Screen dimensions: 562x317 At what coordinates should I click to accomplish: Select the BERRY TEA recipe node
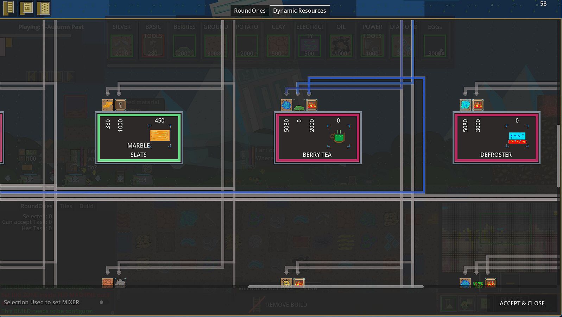click(x=318, y=138)
